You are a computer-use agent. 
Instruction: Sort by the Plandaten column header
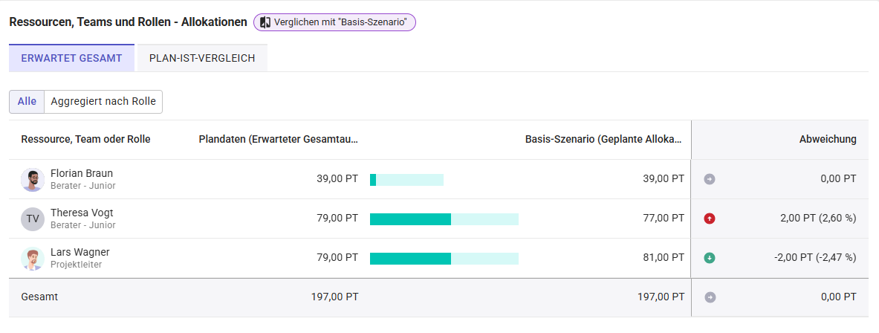pyautogui.click(x=278, y=140)
